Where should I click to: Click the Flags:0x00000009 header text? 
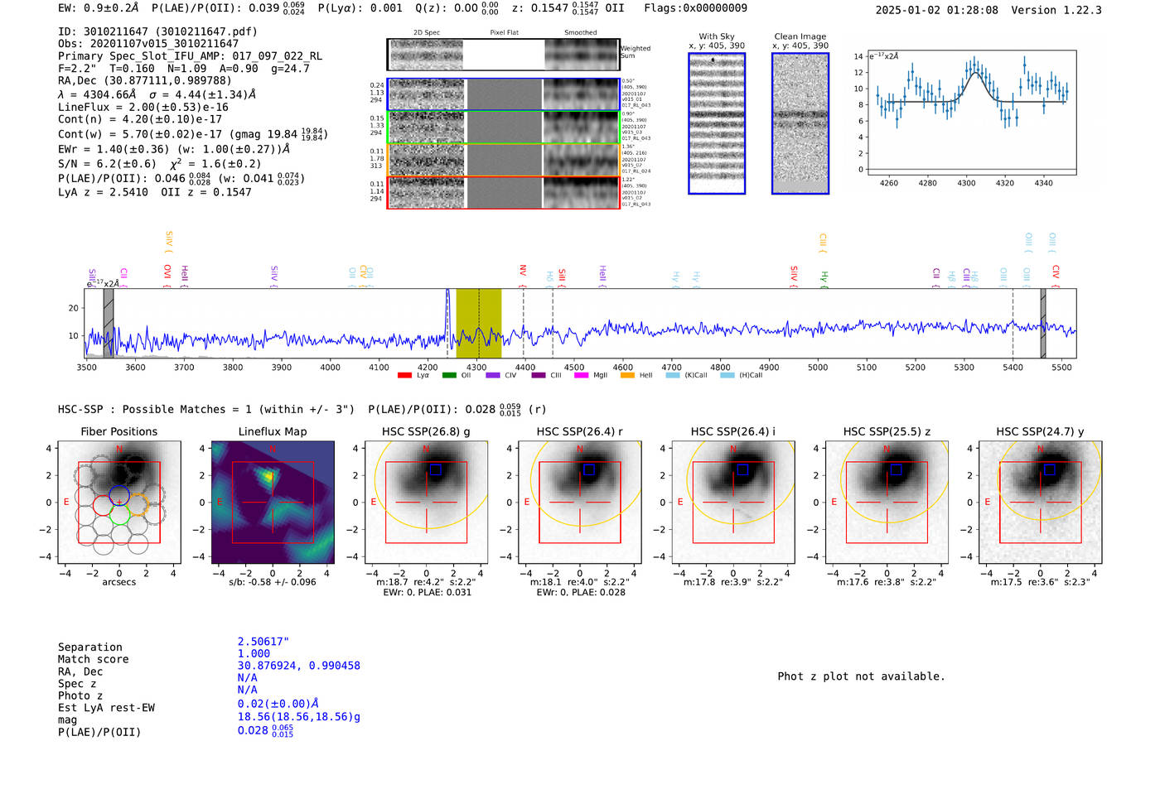pos(695,8)
